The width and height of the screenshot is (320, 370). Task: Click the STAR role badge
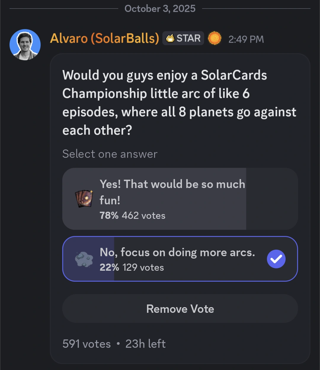coord(183,38)
